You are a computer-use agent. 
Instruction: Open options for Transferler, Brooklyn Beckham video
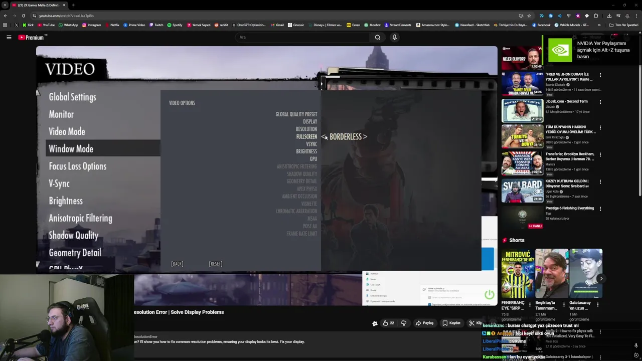coord(600,154)
